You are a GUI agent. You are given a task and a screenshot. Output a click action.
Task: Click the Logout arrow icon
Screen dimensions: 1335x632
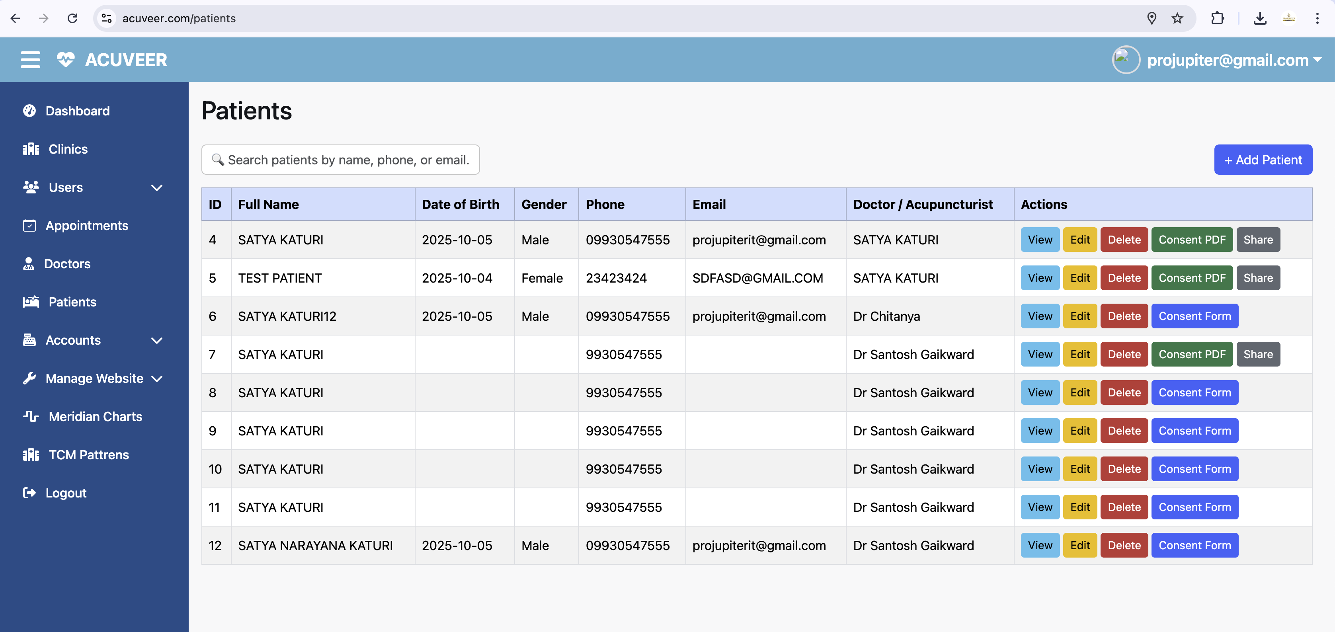(x=29, y=493)
